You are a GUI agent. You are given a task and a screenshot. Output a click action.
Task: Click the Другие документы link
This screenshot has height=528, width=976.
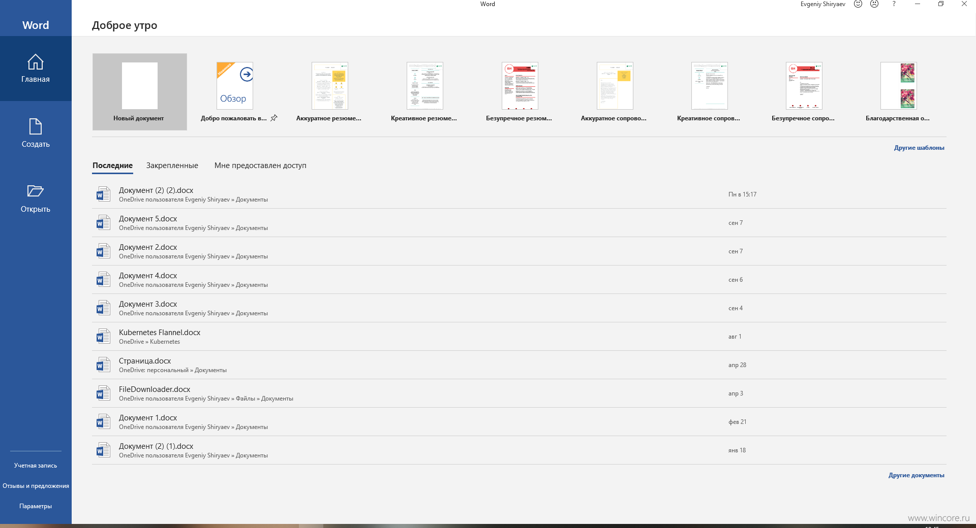[x=917, y=475]
